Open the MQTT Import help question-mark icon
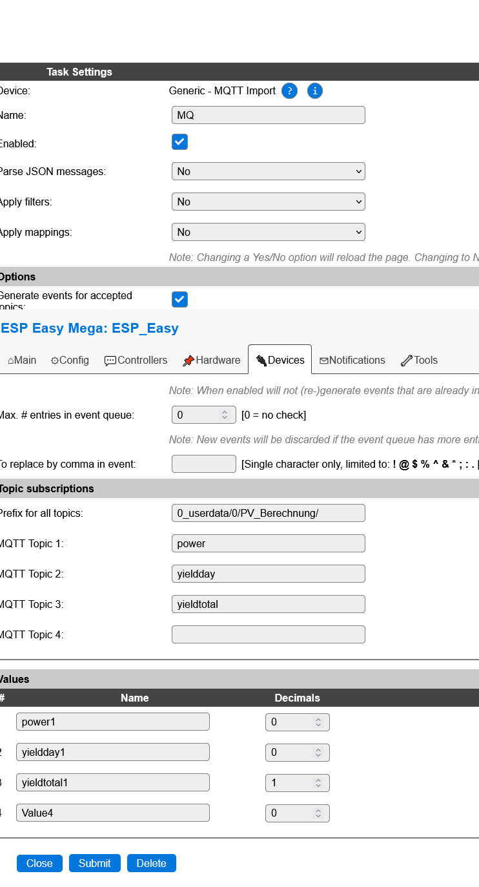 (289, 91)
